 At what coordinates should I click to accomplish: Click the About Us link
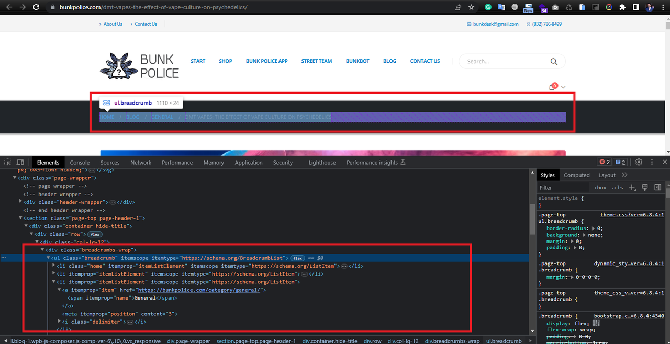pyautogui.click(x=113, y=24)
